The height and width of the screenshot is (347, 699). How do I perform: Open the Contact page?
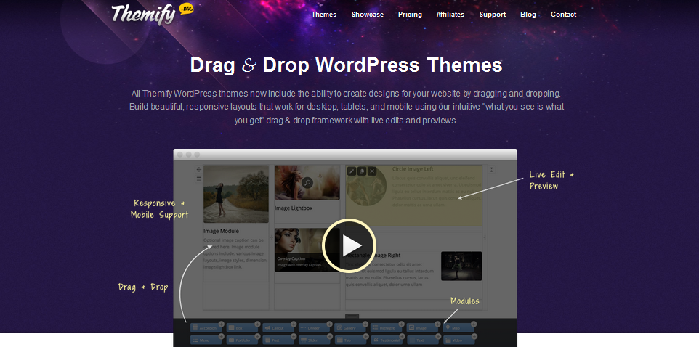563,15
